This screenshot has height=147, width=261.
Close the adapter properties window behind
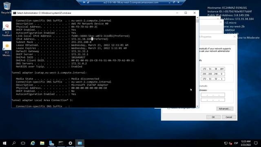(x=221, y=22)
